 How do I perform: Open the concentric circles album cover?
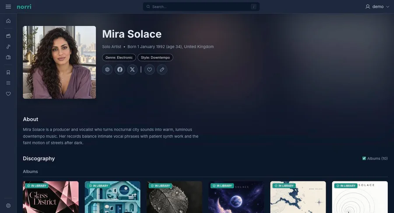click(x=360, y=197)
